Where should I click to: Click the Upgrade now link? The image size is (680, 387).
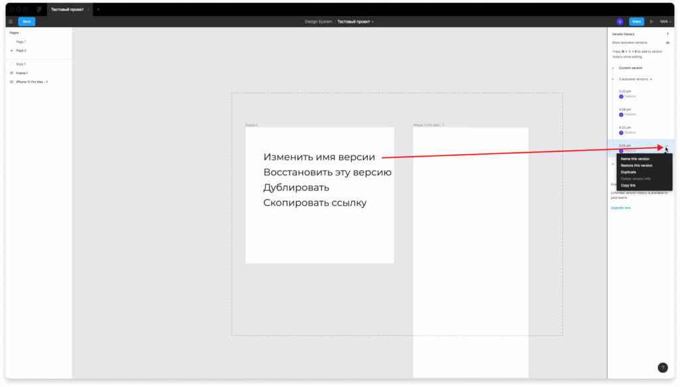click(x=620, y=208)
